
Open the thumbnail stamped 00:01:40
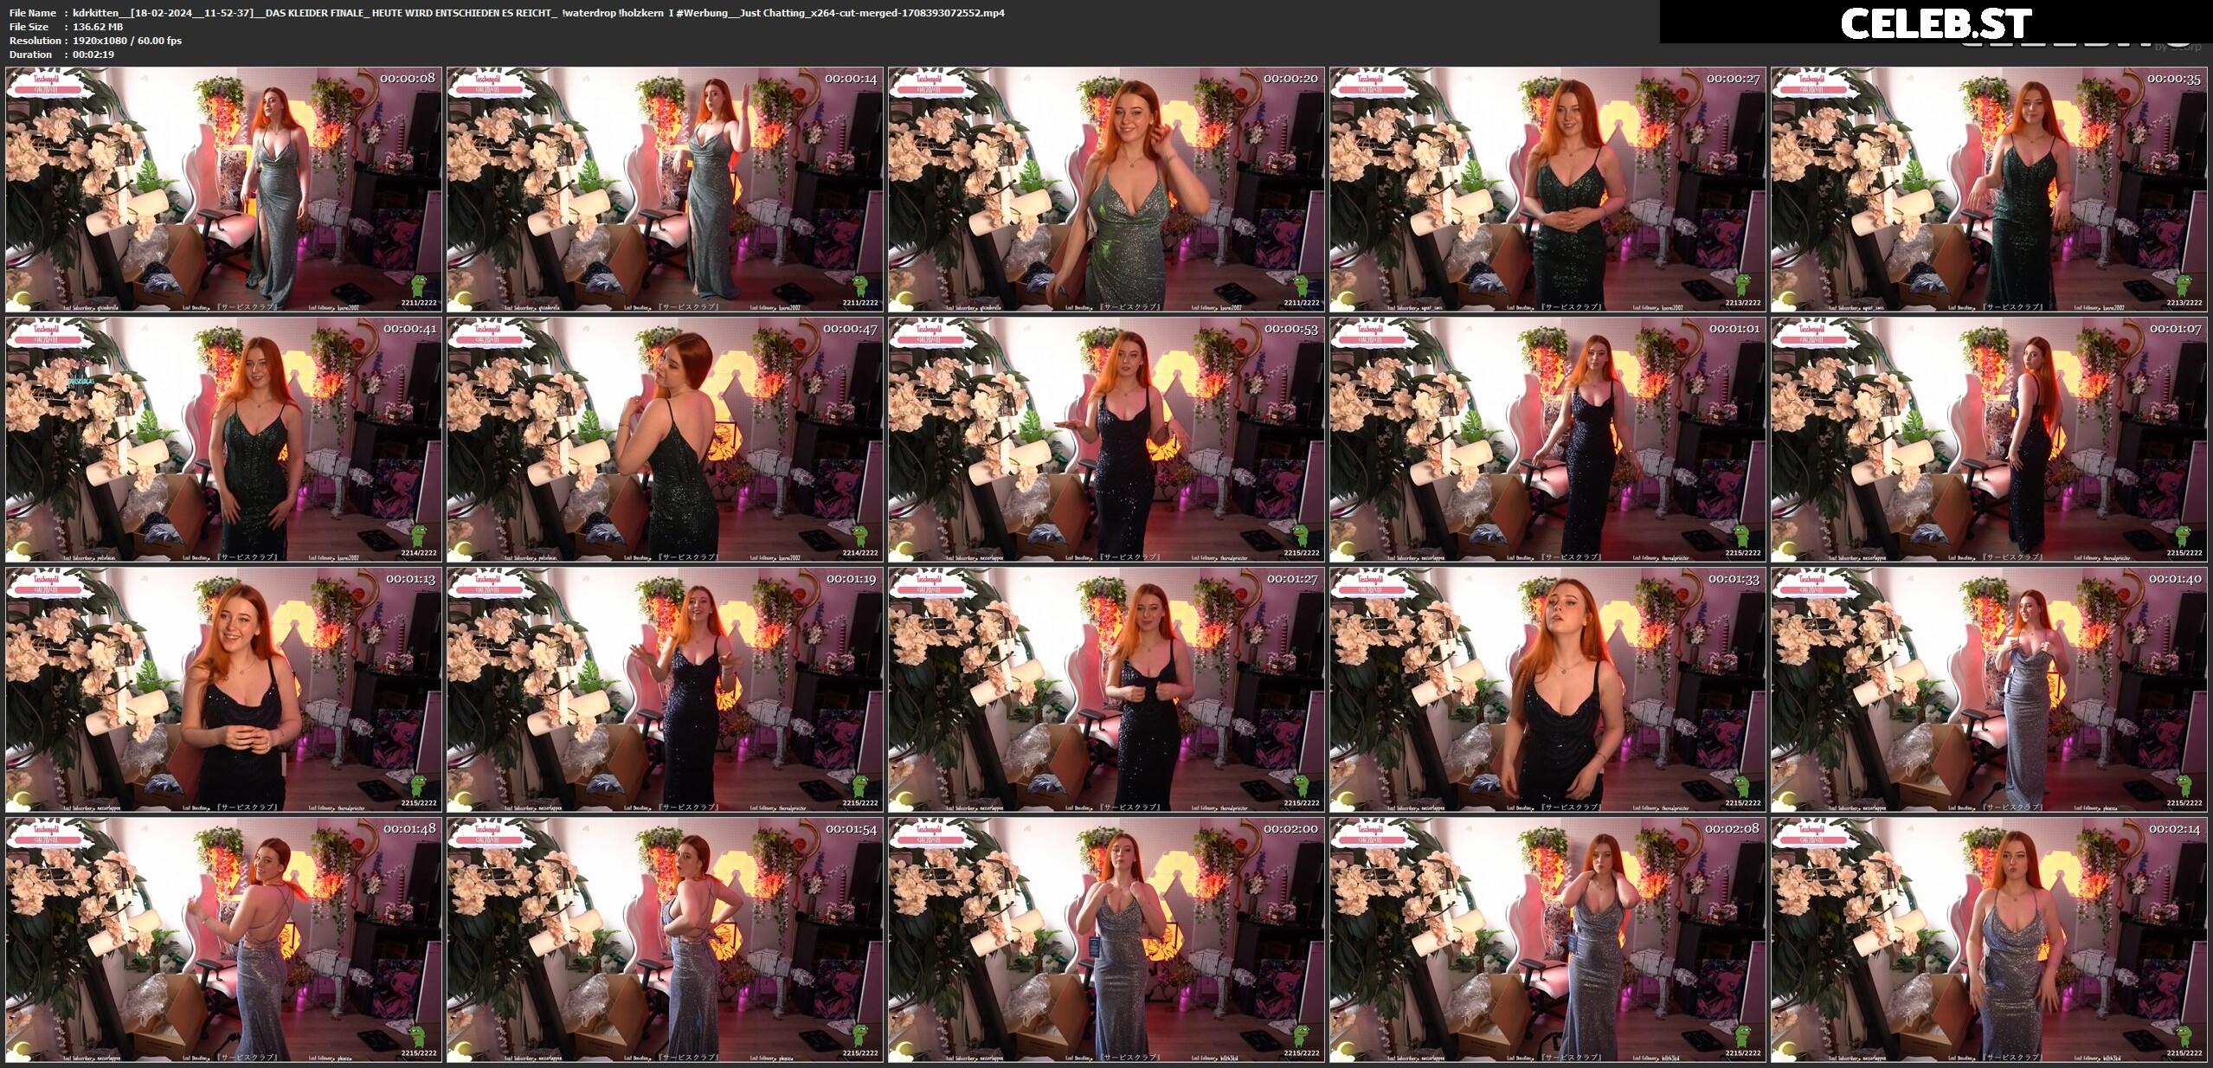(x=1989, y=690)
